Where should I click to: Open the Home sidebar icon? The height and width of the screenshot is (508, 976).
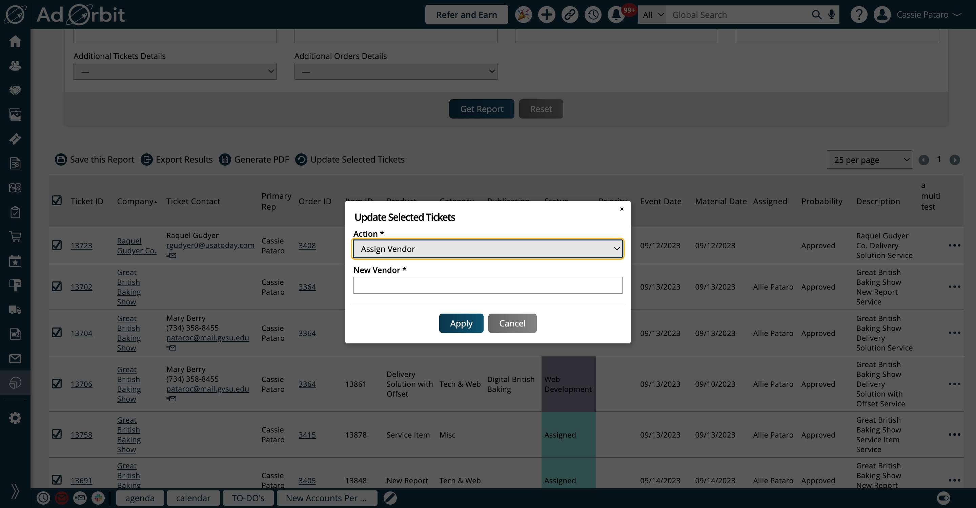coord(15,41)
